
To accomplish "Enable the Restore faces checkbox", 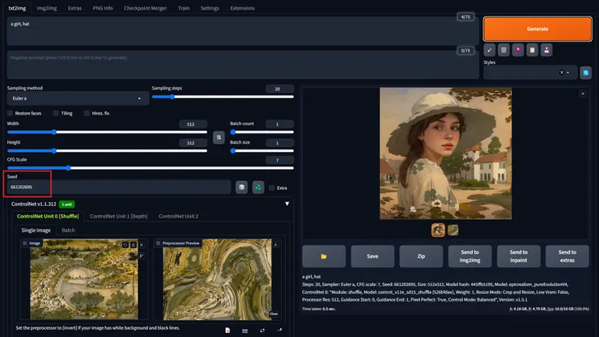I will 11,113.
